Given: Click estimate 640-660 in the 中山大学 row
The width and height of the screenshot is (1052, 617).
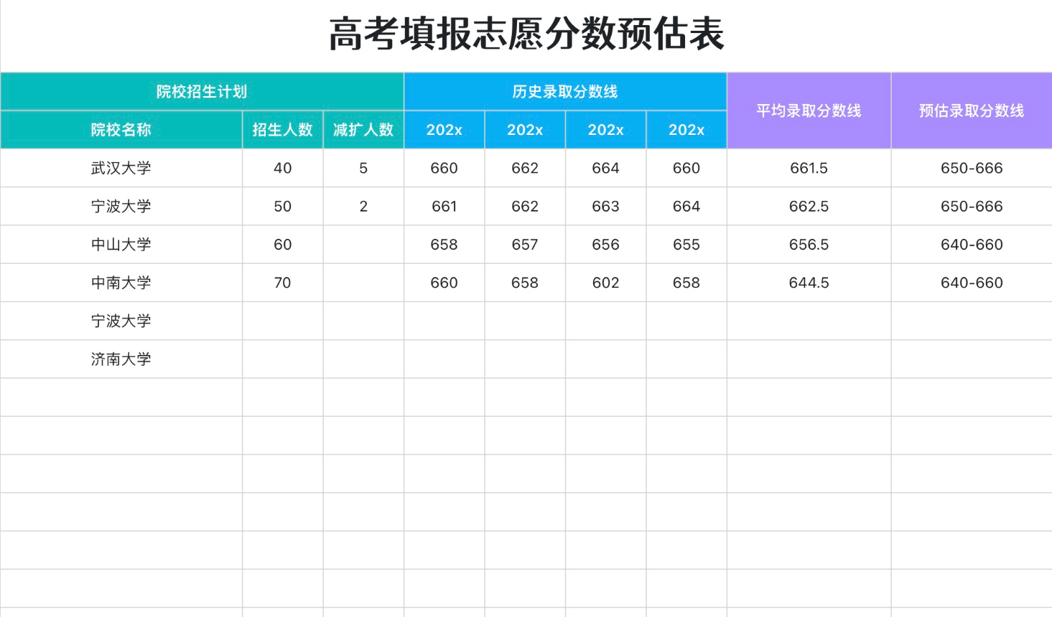Looking at the screenshot, I should [972, 245].
